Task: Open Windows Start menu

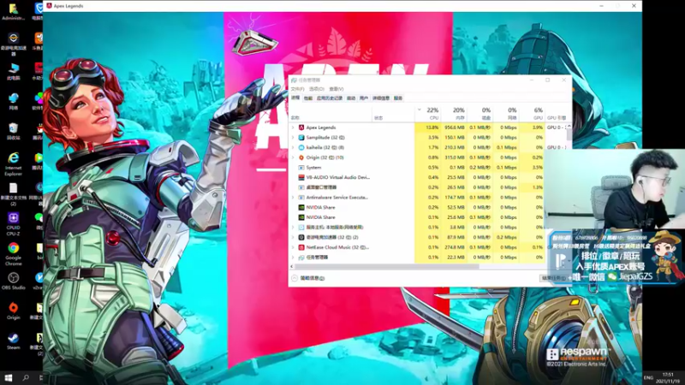Action: [8, 377]
